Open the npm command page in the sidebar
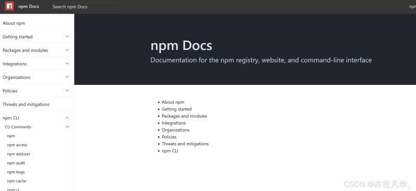416x191 pixels. point(11,136)
